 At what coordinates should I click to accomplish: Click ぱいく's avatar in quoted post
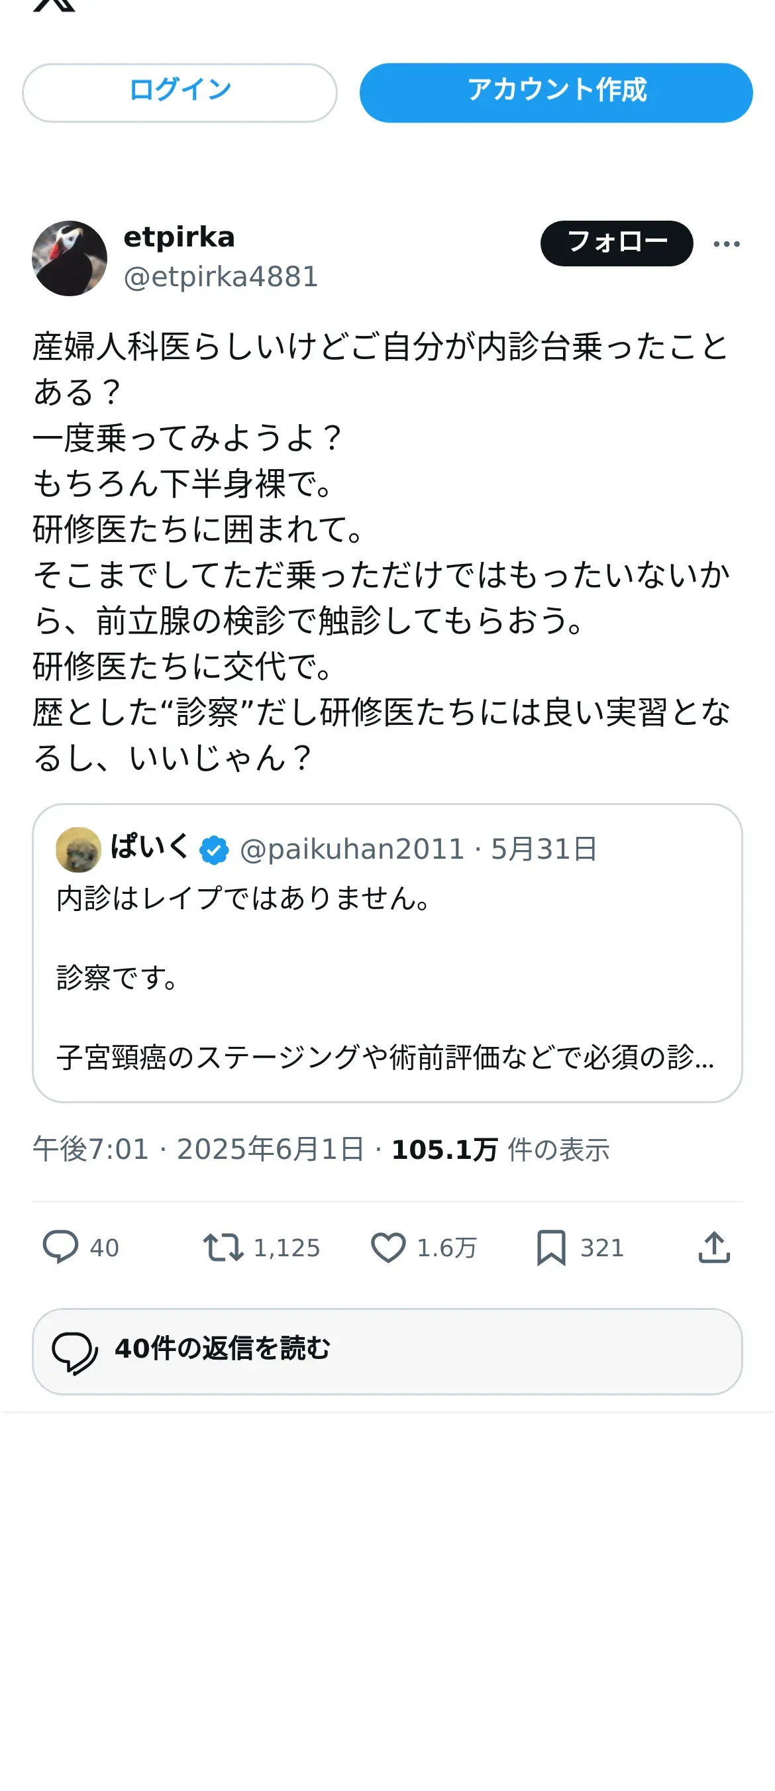[x=79, y=849]
